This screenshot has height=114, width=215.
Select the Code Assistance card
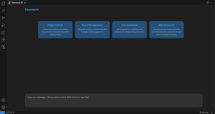[x=130, y=30]
